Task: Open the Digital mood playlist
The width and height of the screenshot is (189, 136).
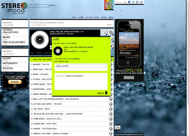Action: coord(8,68)
